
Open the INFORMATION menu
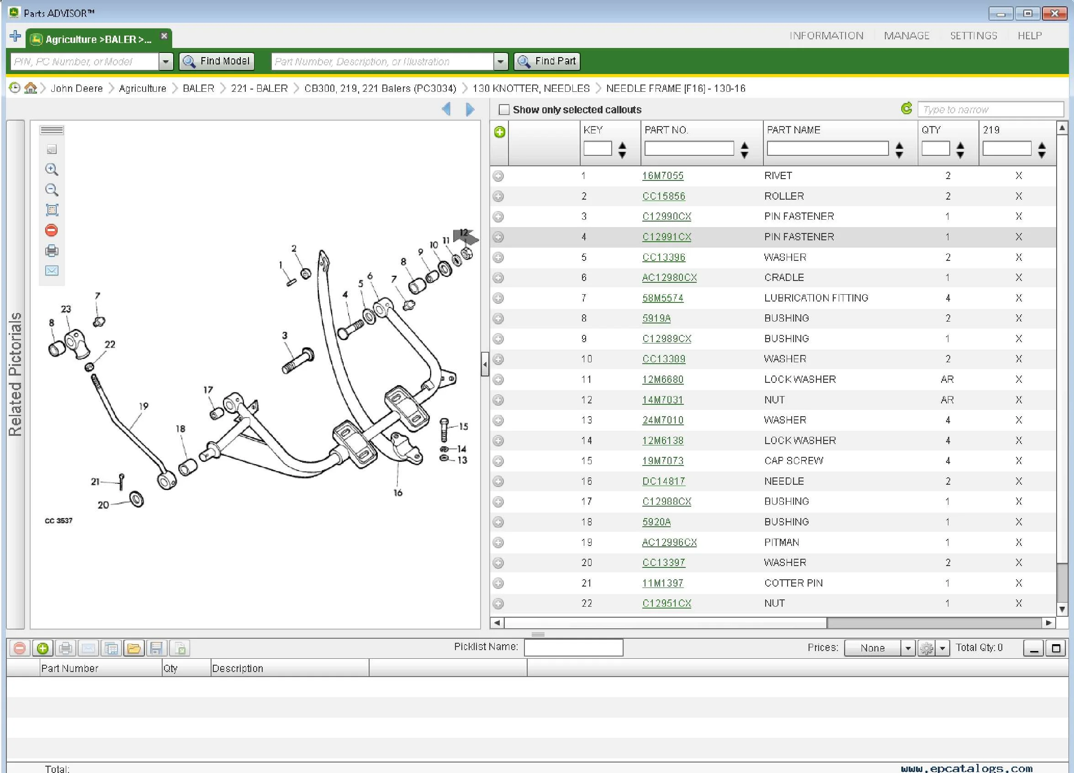(826, 36)
